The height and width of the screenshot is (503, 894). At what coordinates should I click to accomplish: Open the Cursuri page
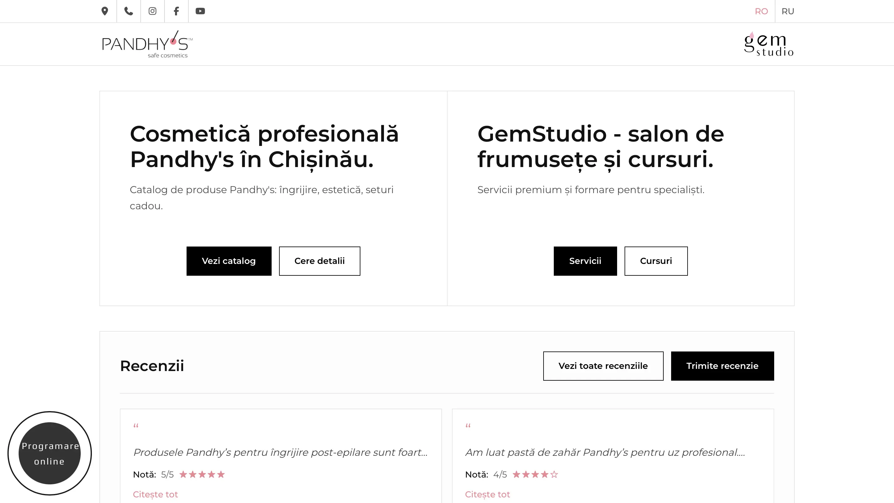656,261
